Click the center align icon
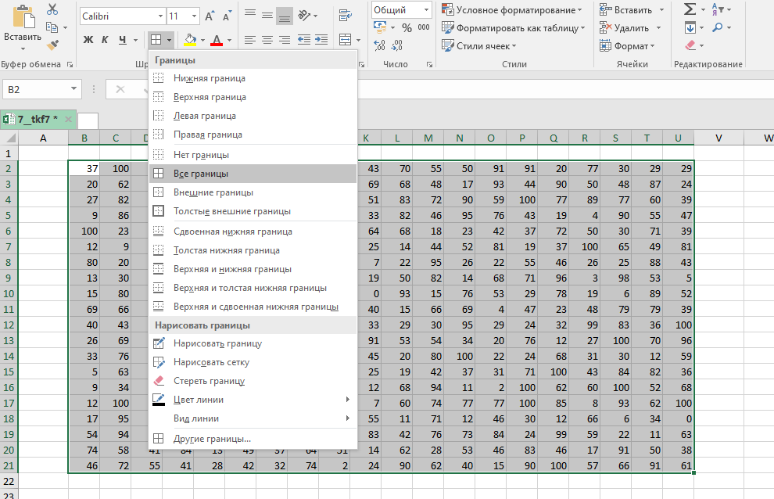Screen dimensions: 774x499 coord(267,40)
